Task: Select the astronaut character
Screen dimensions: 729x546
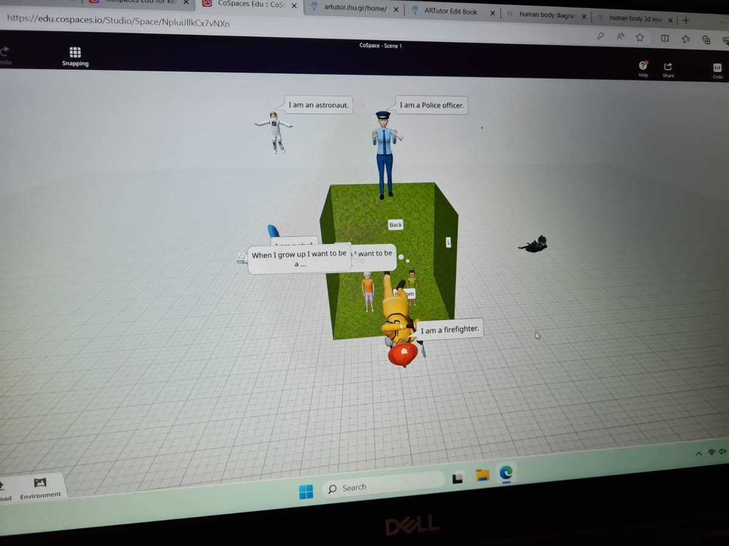Action: tap(275, 130)
